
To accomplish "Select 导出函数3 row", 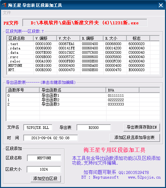I will click(83, 104).
